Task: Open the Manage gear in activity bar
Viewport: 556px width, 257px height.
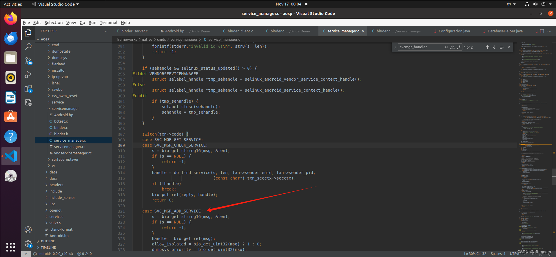Action: click(28, 244)
